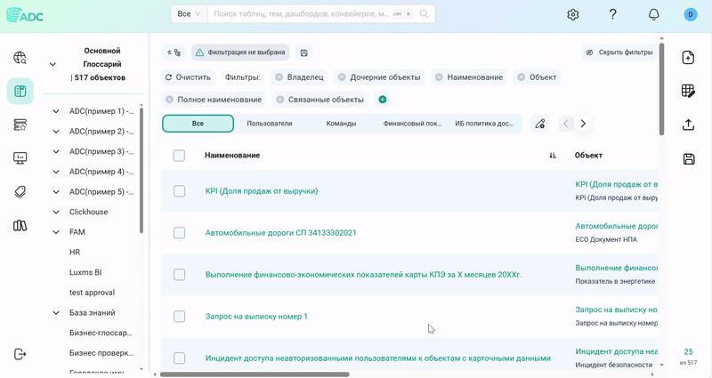
Task: Expand FAM tree node
Action: click(56, 232)
